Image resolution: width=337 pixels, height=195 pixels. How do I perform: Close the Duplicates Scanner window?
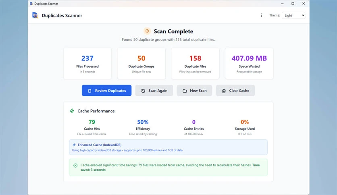click(304, 4)
